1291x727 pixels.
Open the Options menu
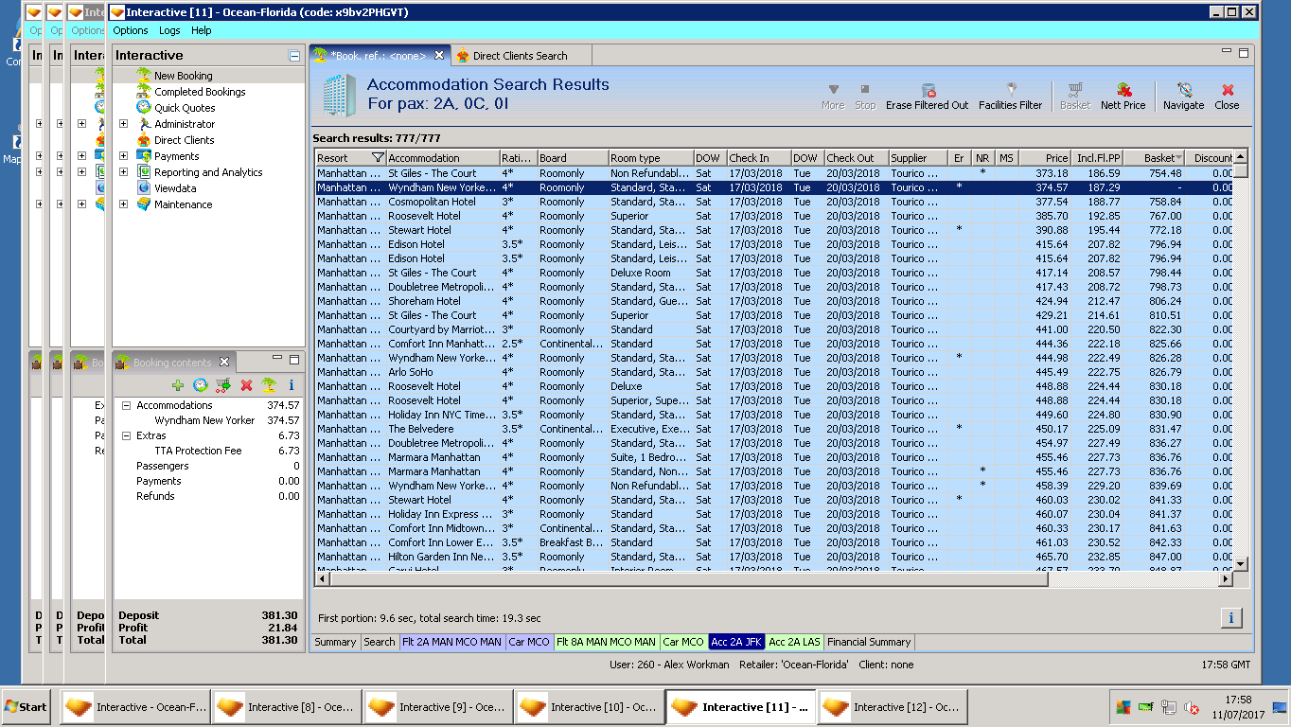pyautogui.click(x=131, y=30)
